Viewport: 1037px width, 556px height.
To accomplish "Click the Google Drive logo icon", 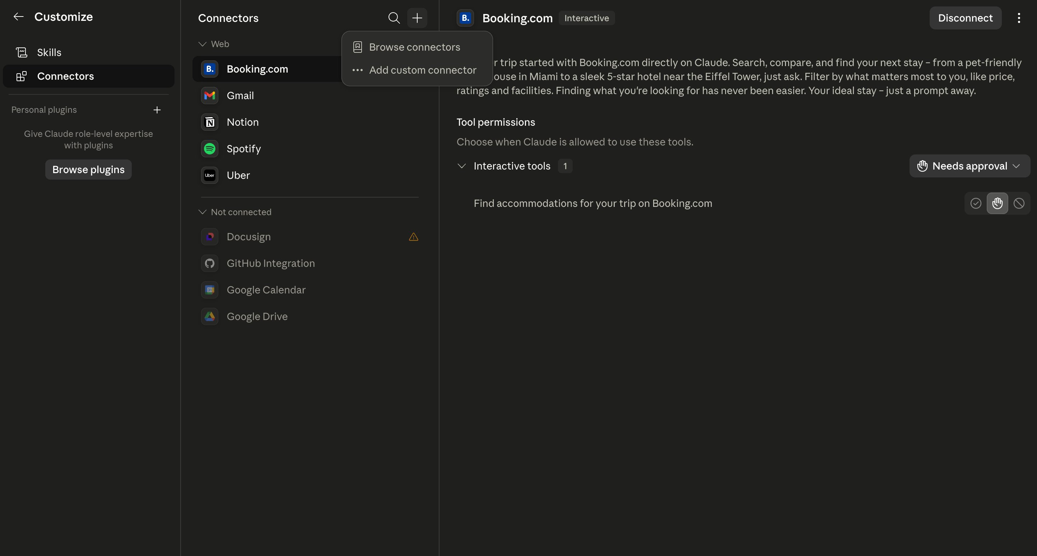I will click(x=210, y=316).
